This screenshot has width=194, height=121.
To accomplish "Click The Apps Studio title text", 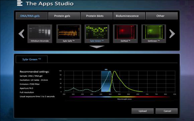I will coord(50,3).
